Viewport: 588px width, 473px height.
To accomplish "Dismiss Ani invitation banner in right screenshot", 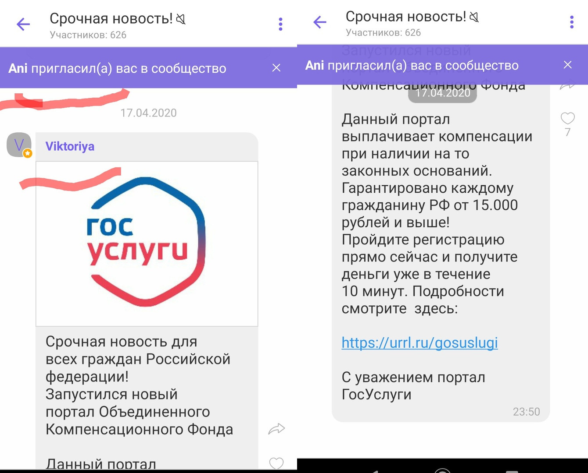I will pos(567,65).
